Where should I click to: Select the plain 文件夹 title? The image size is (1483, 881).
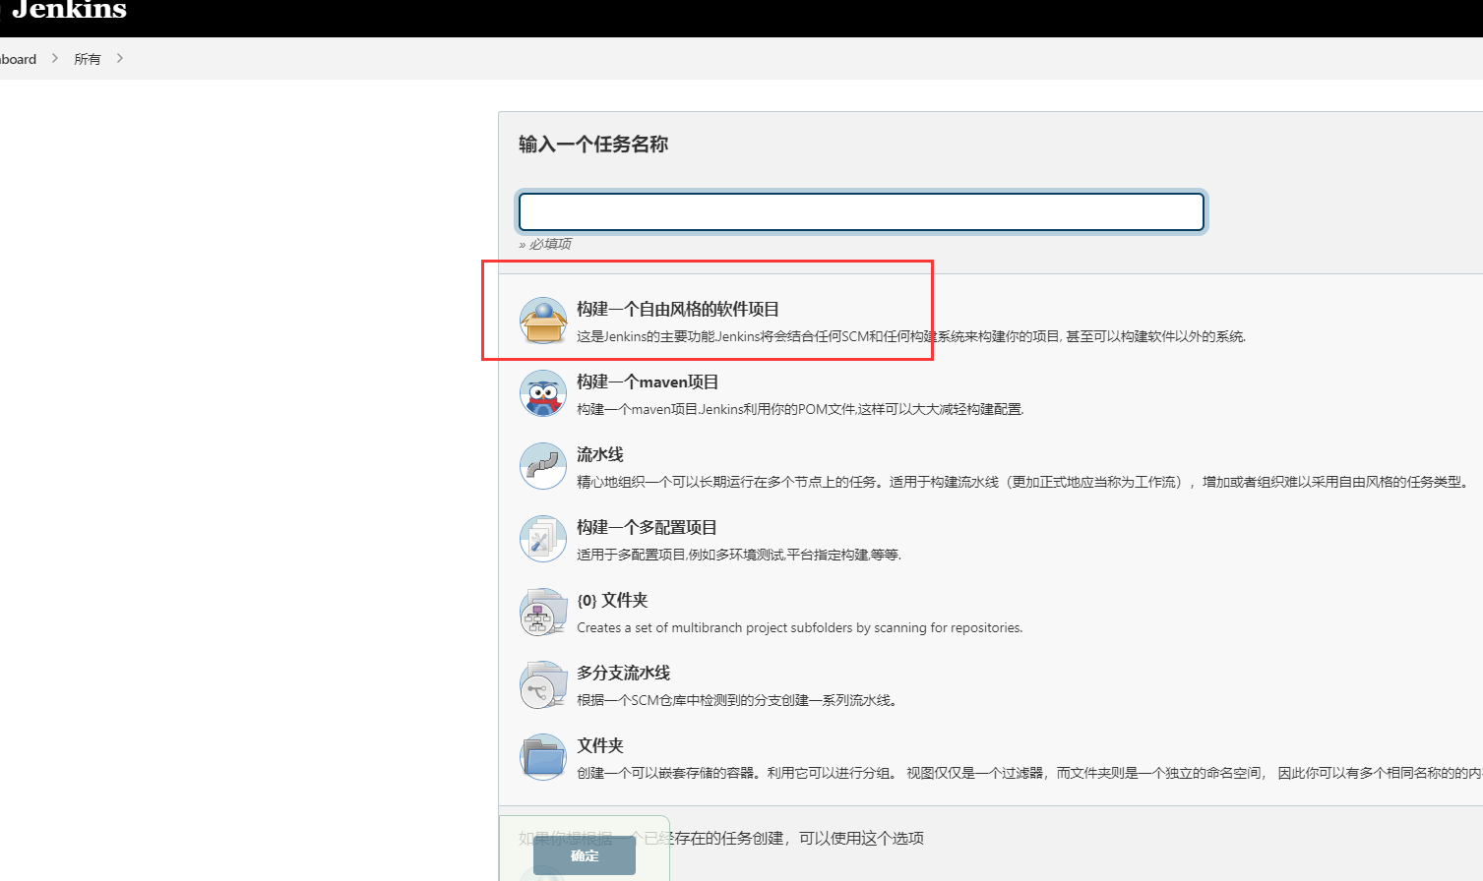coord(600,745)
